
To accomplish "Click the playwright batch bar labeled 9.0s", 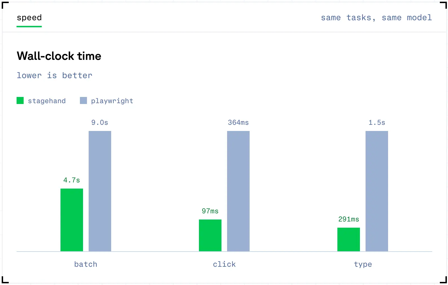I will 100,191.
